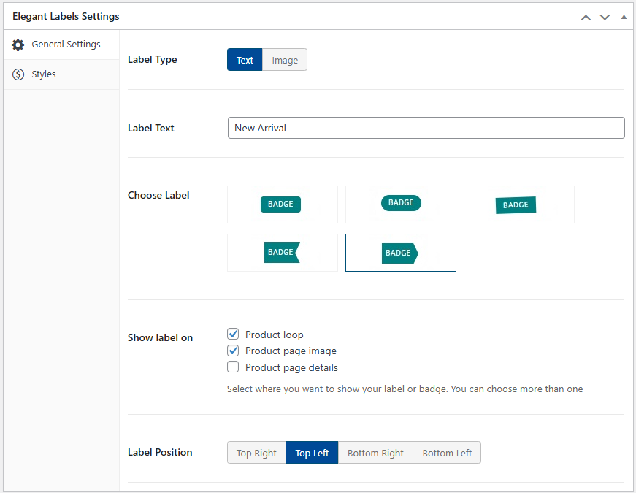
Task: Set label type to Text
Action: coord(245,60)
